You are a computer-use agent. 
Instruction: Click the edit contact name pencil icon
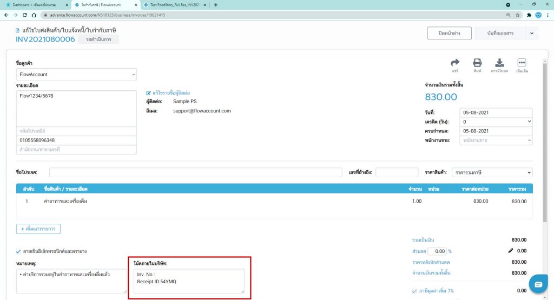[148, 93]
